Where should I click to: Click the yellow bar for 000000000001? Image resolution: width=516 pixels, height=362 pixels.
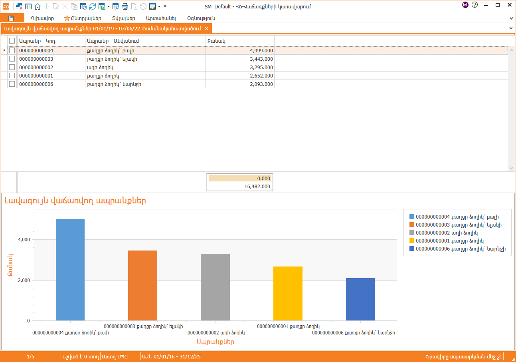coord(288,293)
